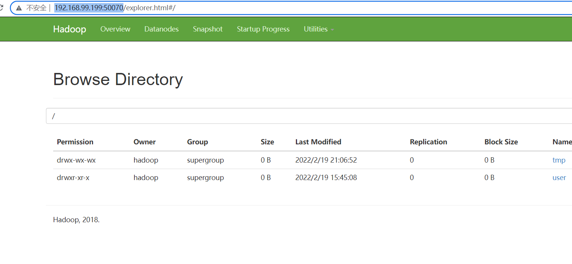Open the Startup Progress page
572x264 pixels.
(x=263, y=29)
